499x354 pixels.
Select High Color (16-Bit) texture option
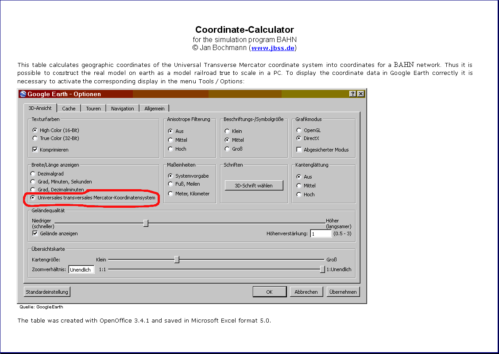tap(56, 130)
